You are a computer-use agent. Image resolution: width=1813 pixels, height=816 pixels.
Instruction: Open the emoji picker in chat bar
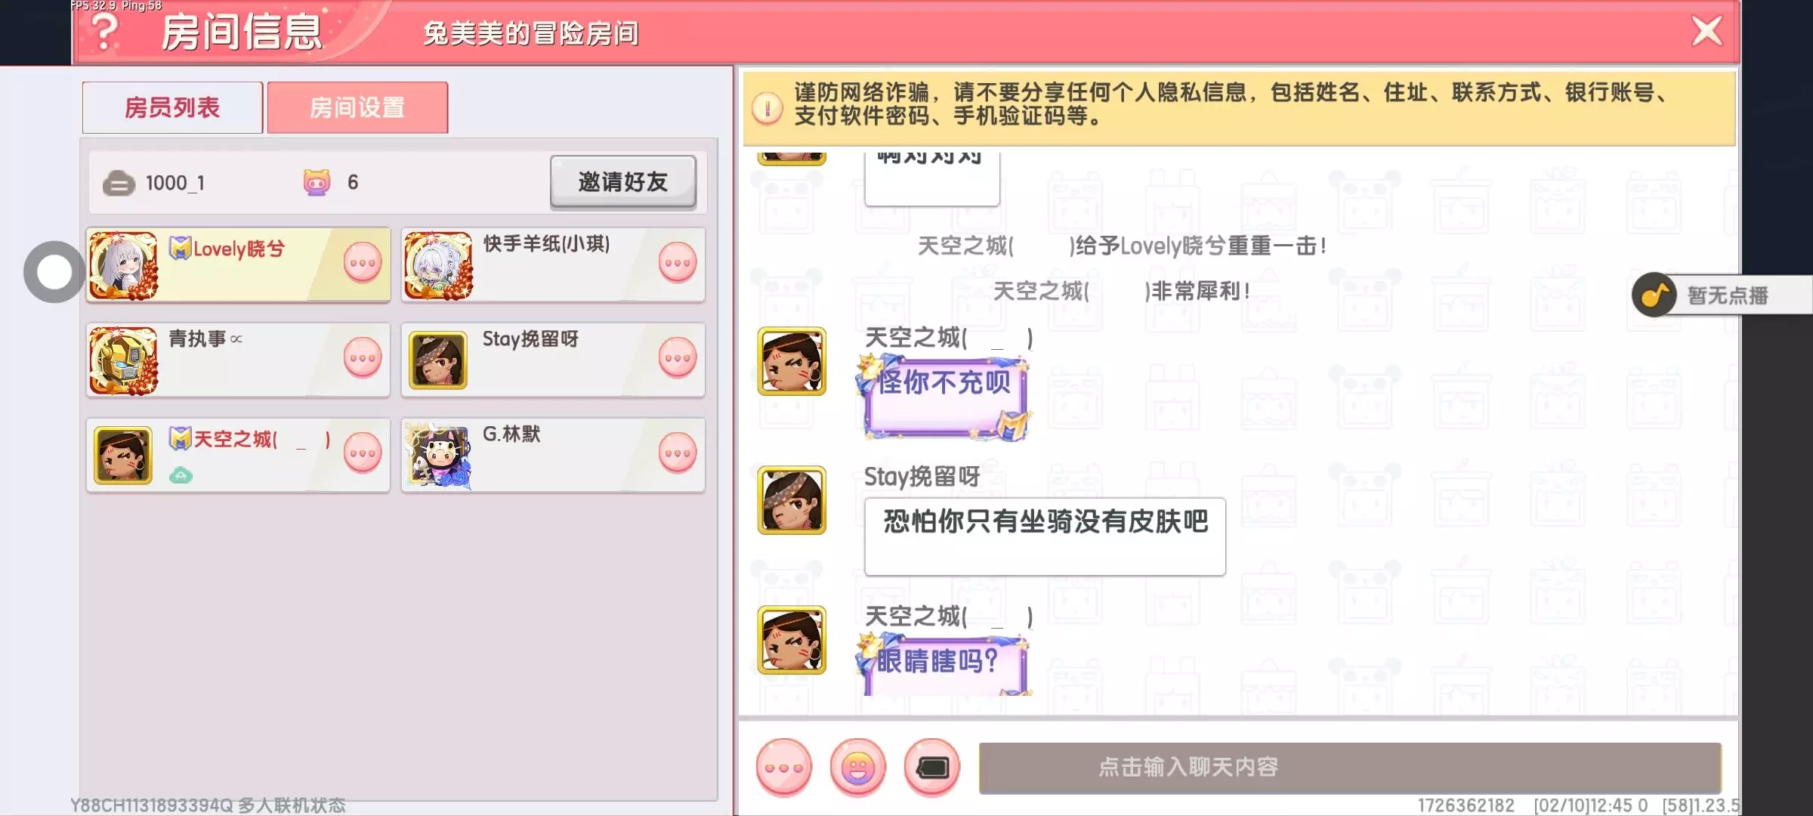(x=858, y=768)
